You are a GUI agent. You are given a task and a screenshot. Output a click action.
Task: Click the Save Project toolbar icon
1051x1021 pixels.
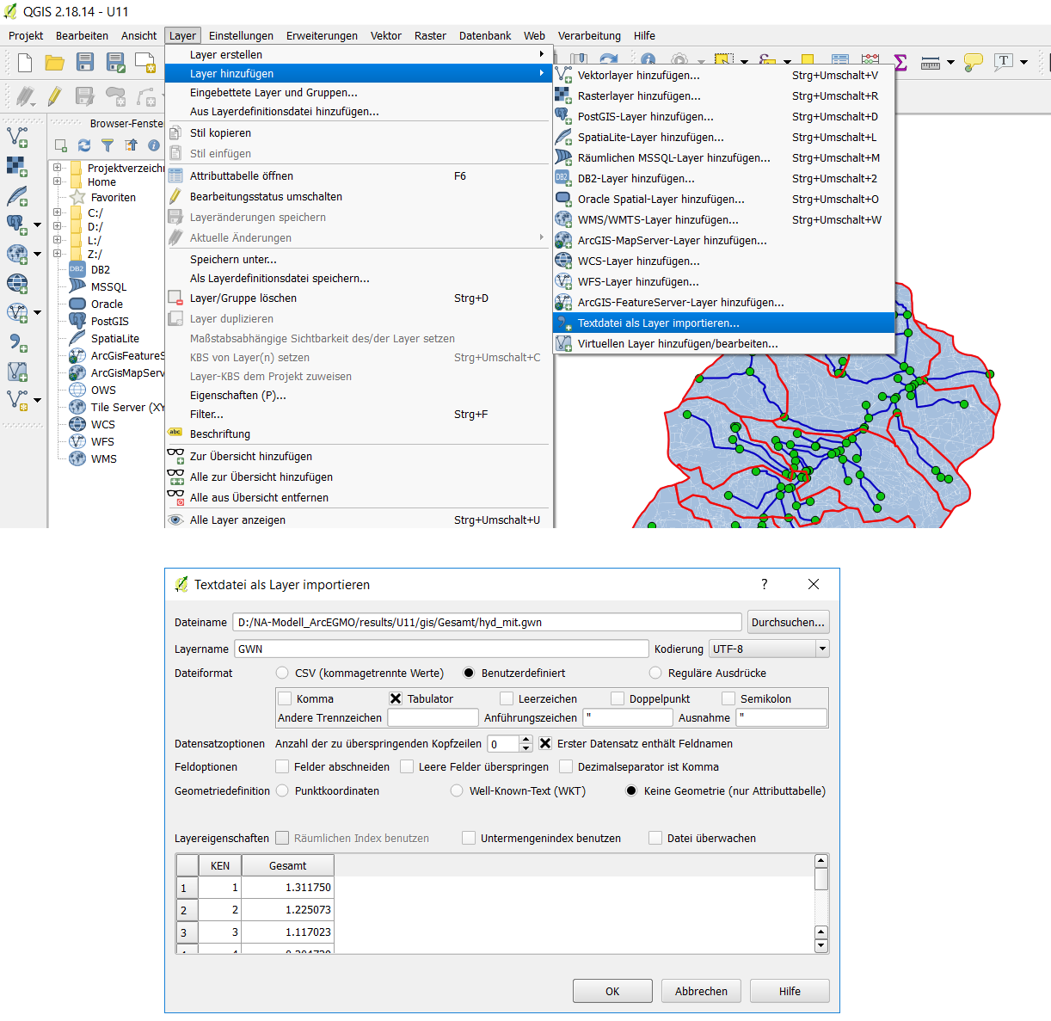(84, 62)
